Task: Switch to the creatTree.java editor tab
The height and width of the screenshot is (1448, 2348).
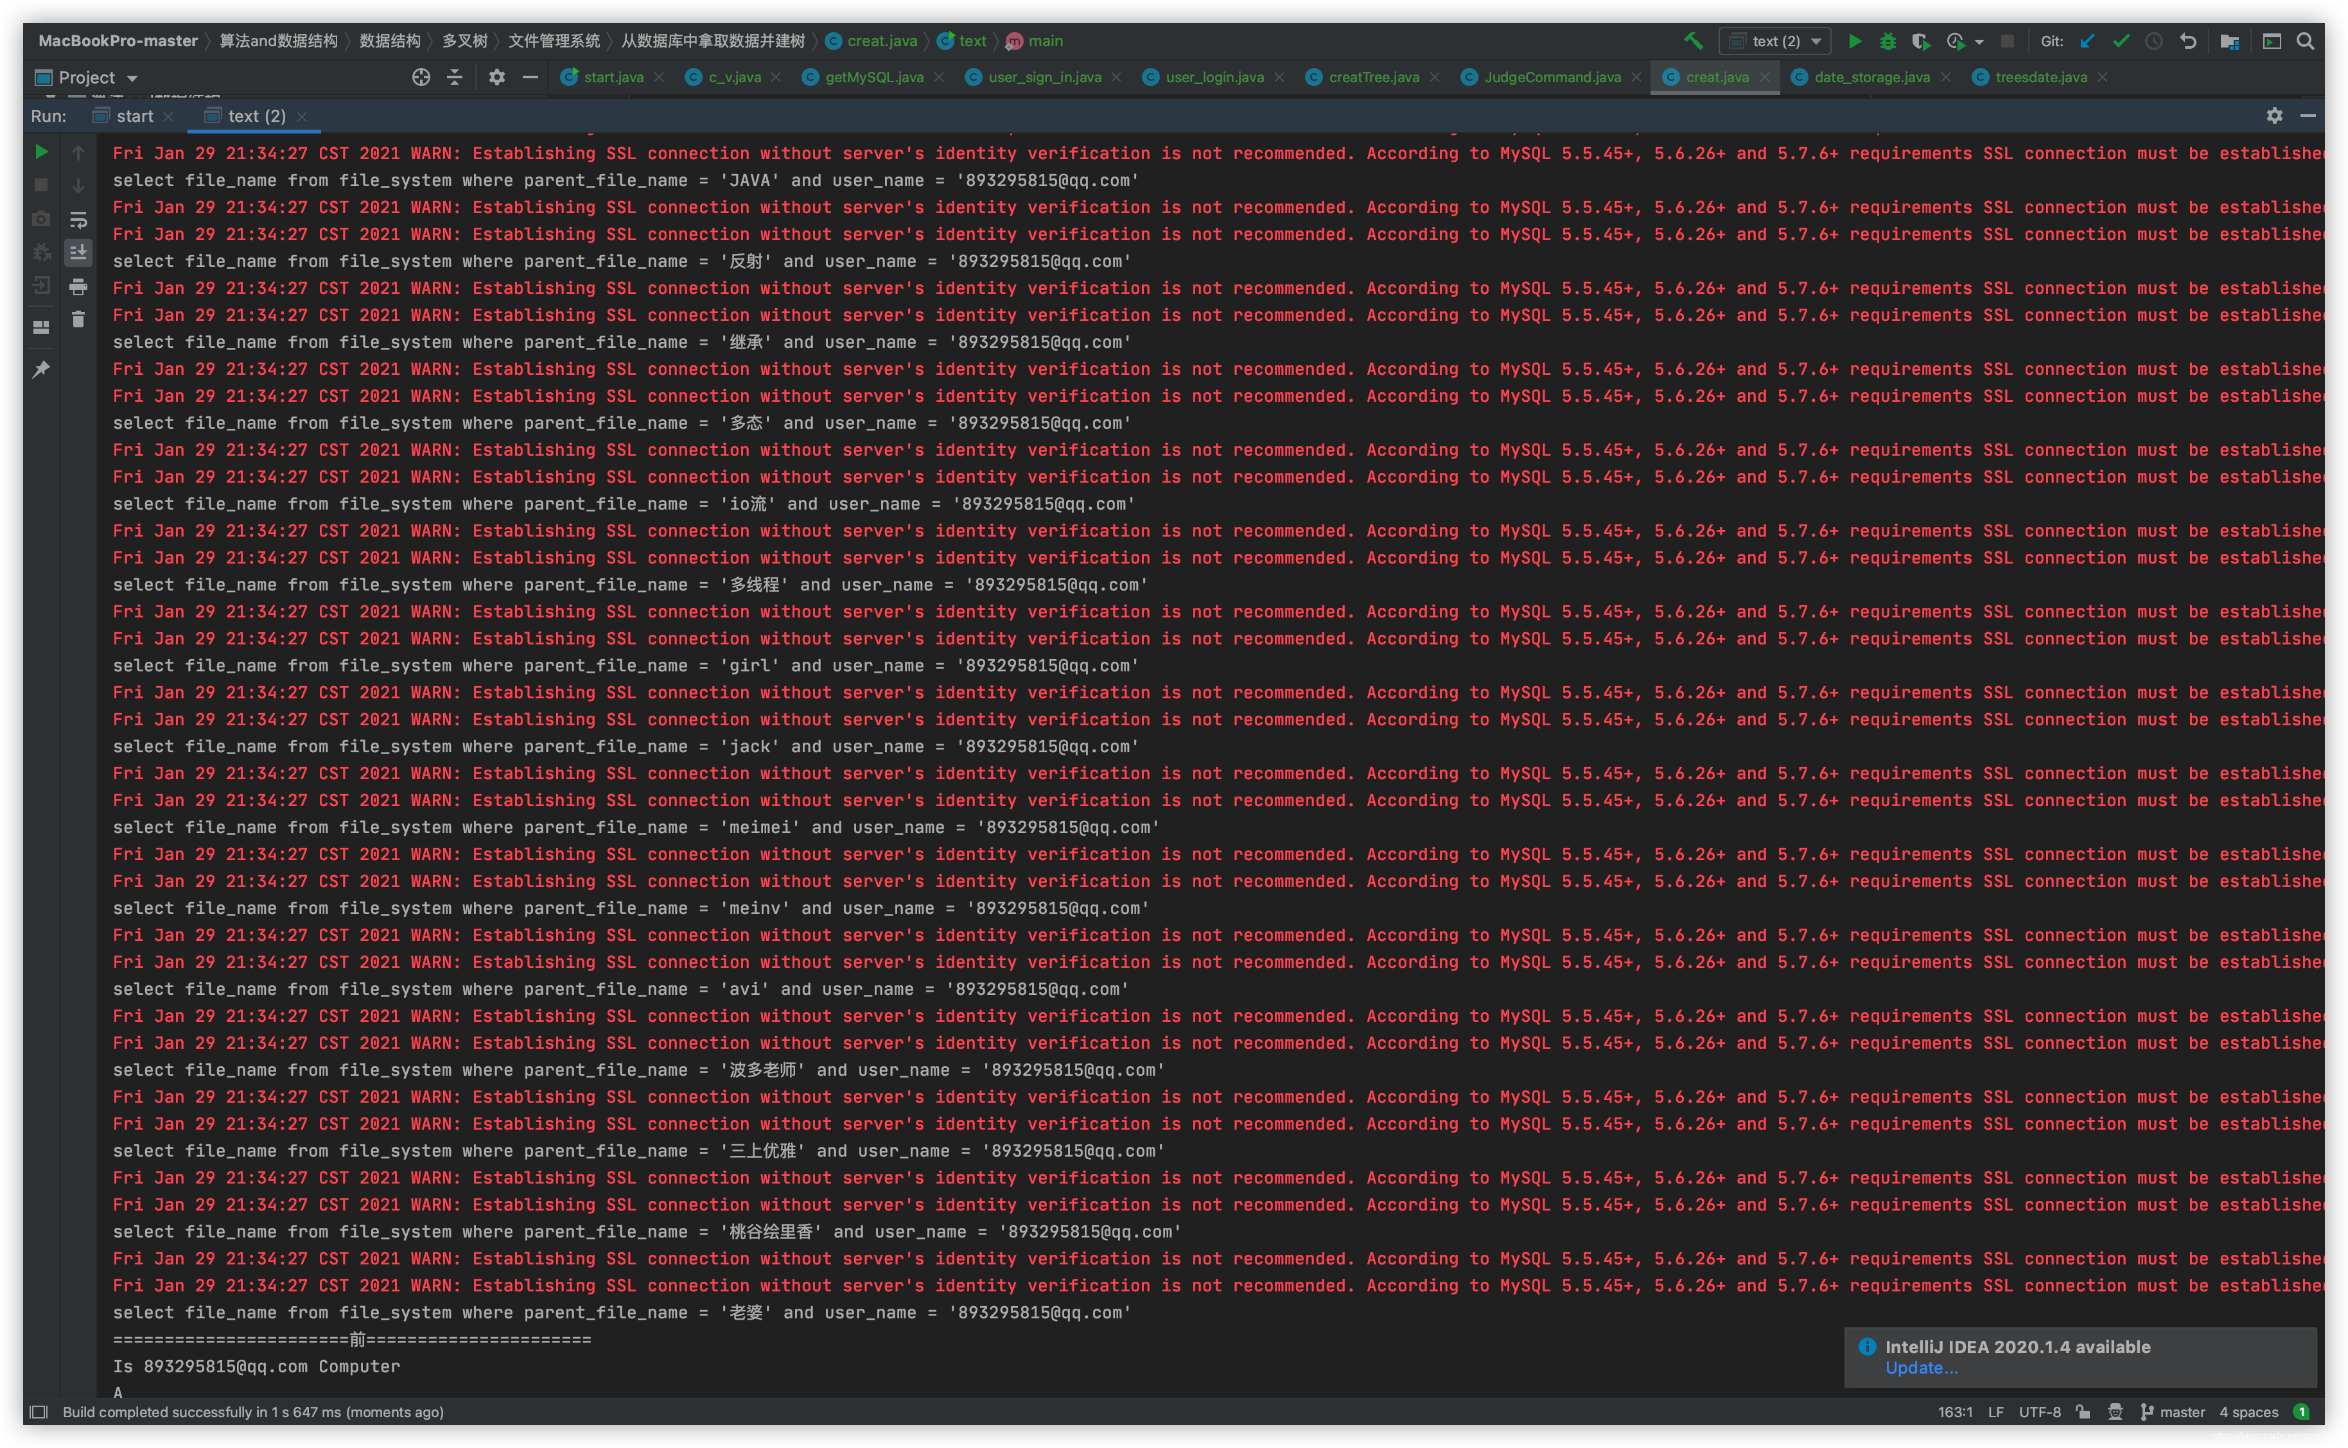Action: (1373, 78)
